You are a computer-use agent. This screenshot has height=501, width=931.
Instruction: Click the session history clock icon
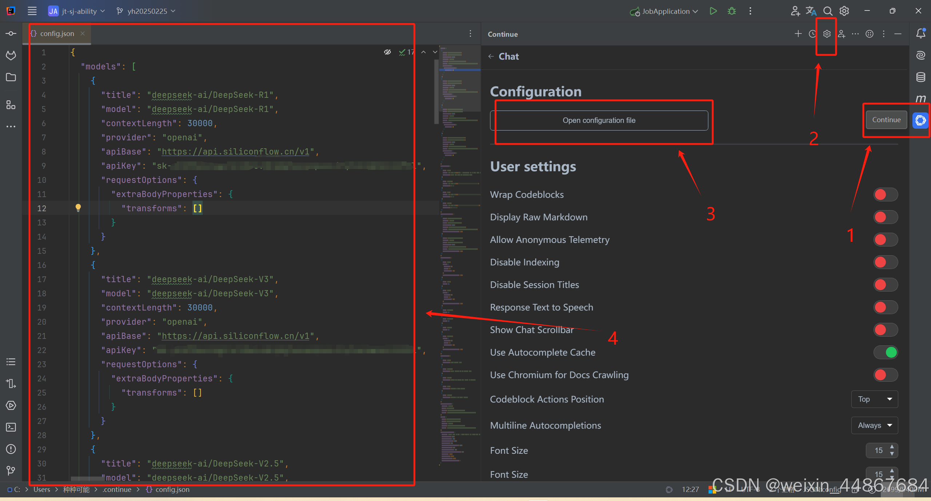point(812,34)
